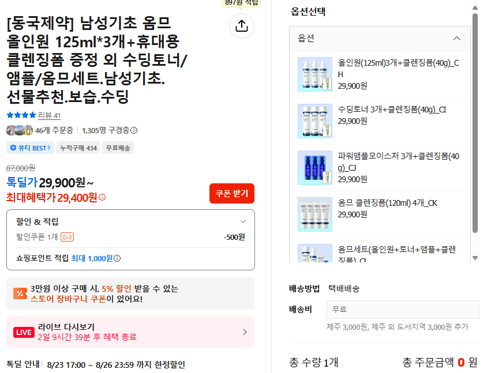Click the 46개 주문중 text
The width and height of the screenshot is (491, 373).
[x=54, y=130]
